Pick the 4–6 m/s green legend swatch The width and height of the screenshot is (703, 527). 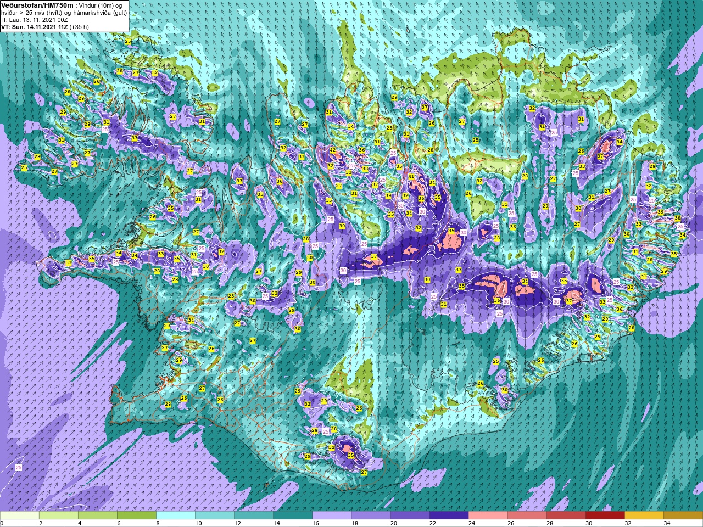[x=98, y=515]
